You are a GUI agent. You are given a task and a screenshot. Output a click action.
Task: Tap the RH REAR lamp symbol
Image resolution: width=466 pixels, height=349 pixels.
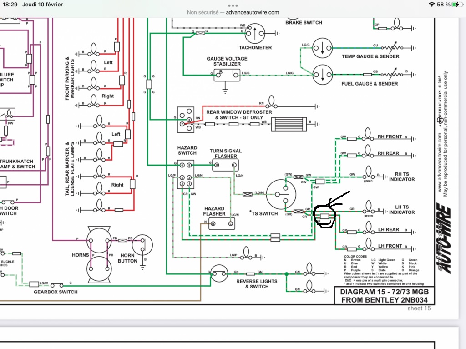pos(368,151)
